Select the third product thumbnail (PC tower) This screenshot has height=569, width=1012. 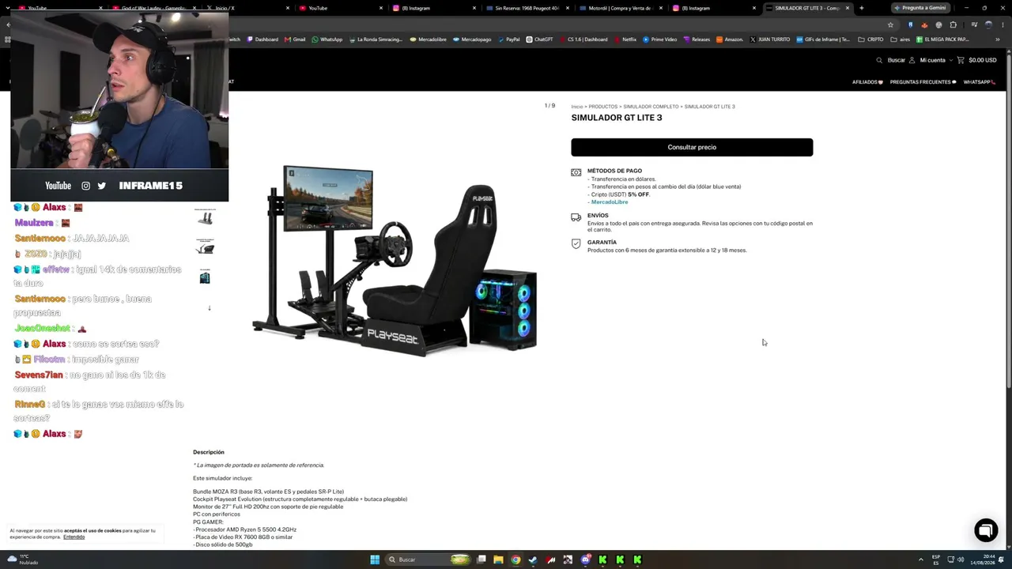[206, 277]
